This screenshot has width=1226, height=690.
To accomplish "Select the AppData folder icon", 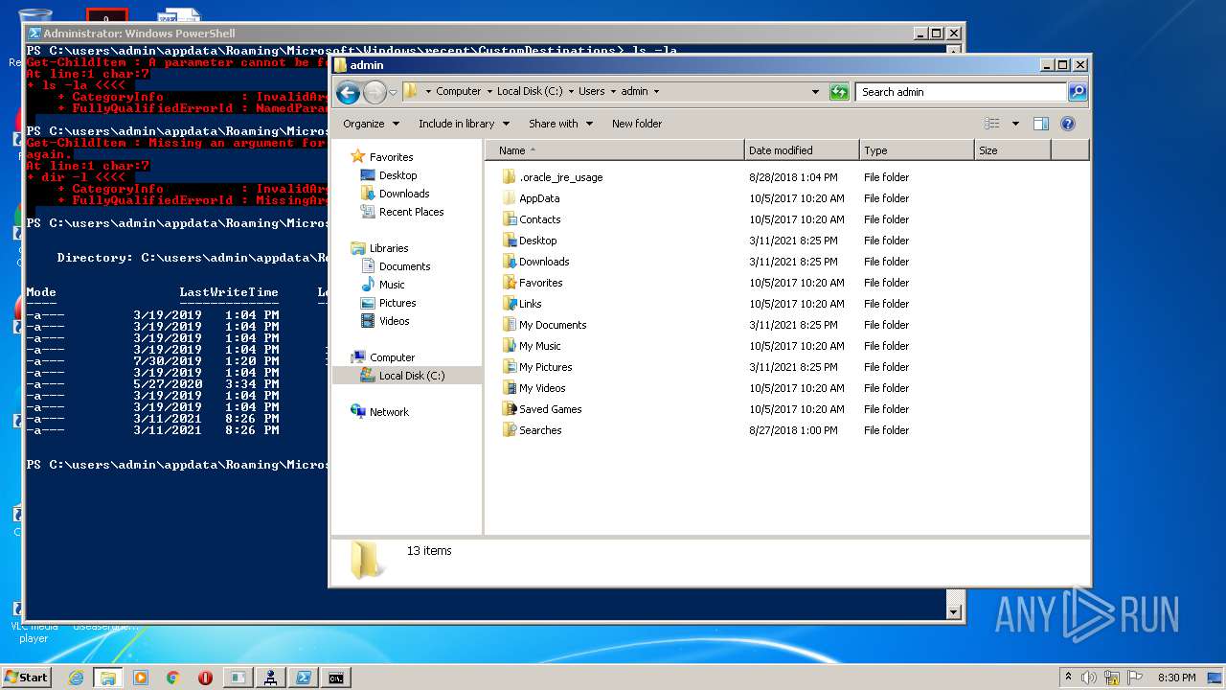I will [x=509, y=198].
